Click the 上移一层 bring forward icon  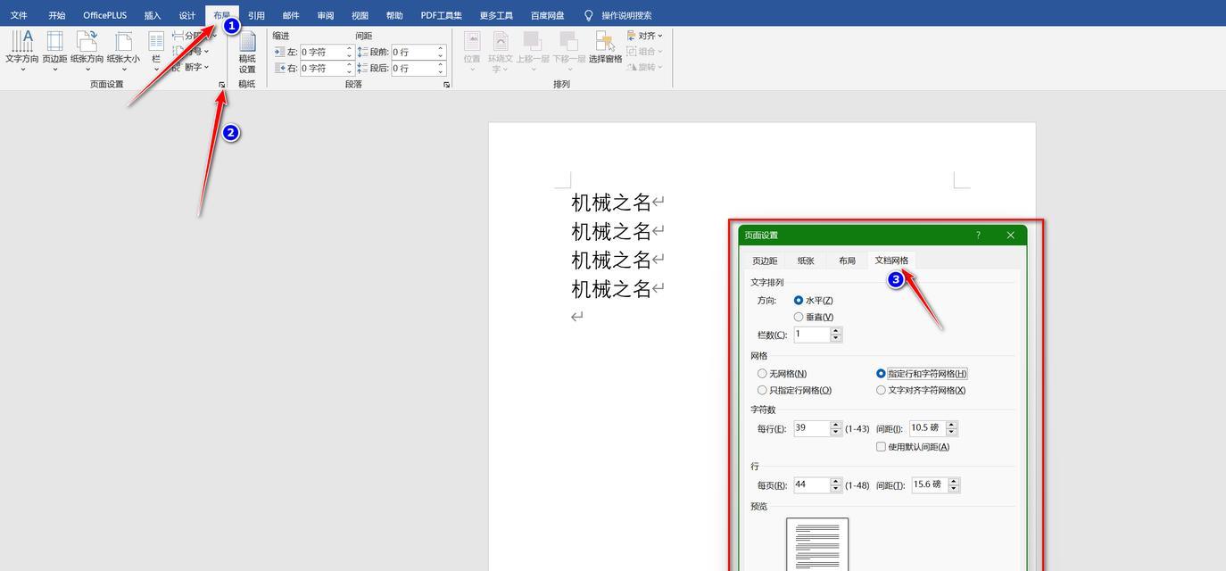532,41
